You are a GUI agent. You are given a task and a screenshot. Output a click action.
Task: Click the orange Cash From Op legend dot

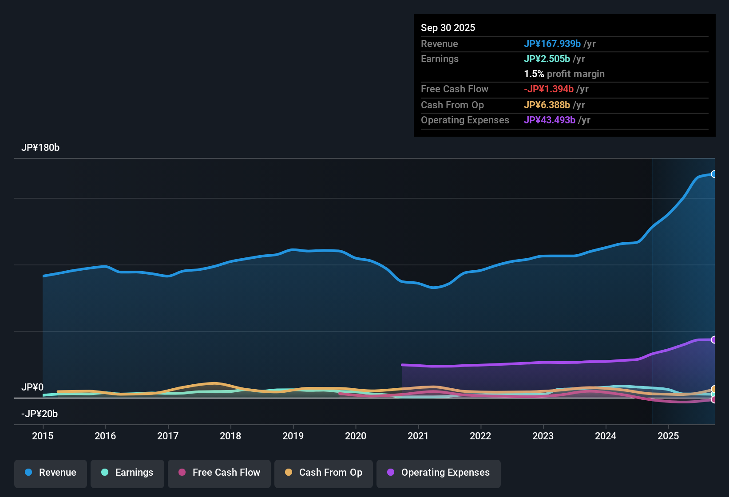click(288, 473)
